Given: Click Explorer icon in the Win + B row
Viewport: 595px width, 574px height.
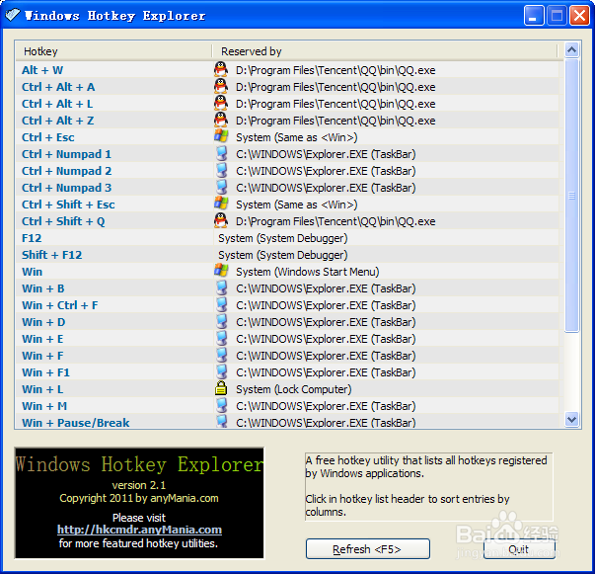Looking at the screenshot, I should click(x=221, y=287).
